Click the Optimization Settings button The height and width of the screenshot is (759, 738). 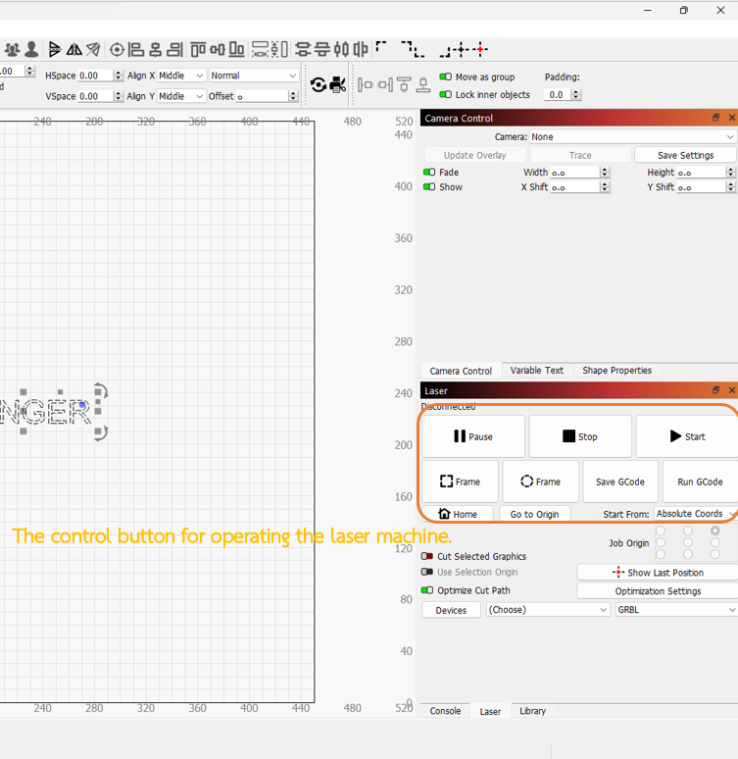(x=657, y=591)
